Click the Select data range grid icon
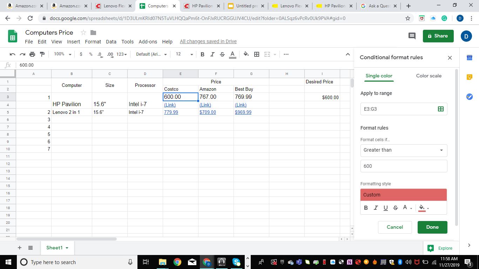The width and height of the screenshot is (479, 269). [441, 109]
